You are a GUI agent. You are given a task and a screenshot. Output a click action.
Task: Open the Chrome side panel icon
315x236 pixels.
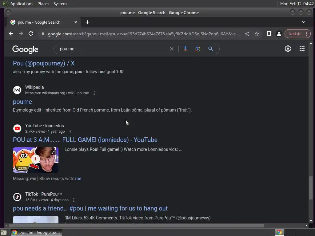[269, 34]
